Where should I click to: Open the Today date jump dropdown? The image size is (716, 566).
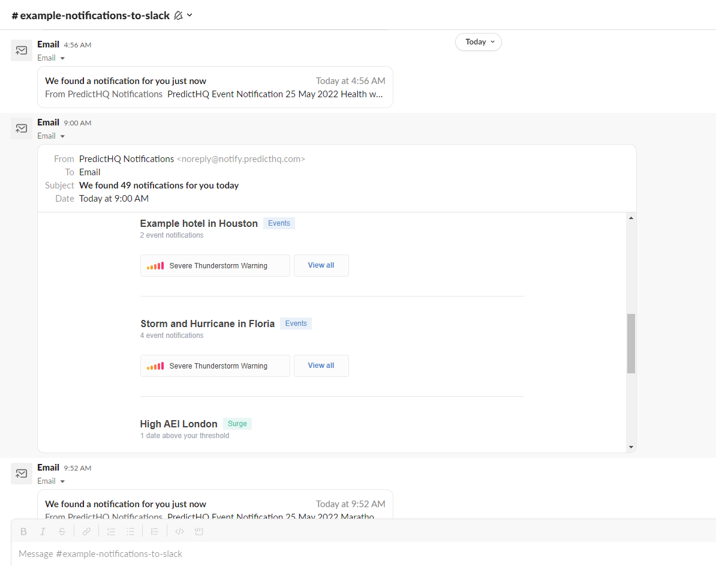(478, 42)
